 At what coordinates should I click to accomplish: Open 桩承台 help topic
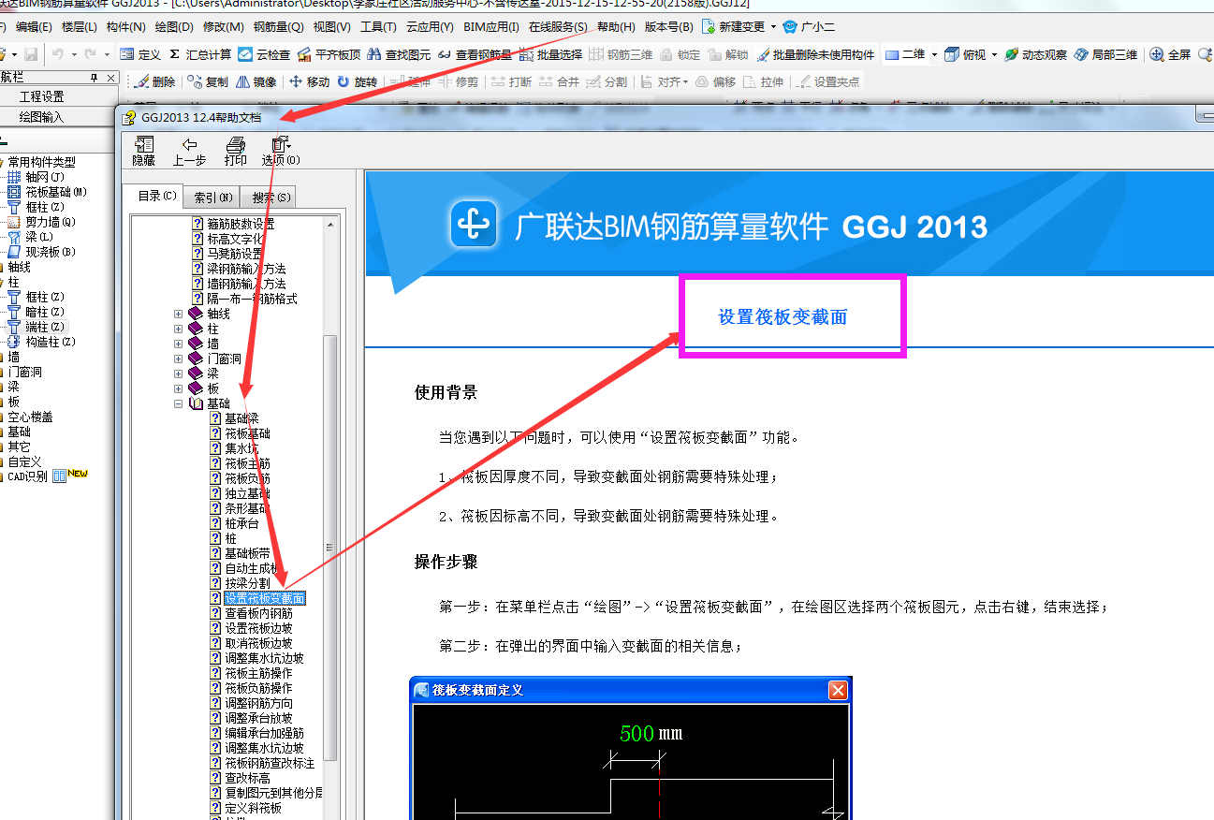[x=241, y=523]
